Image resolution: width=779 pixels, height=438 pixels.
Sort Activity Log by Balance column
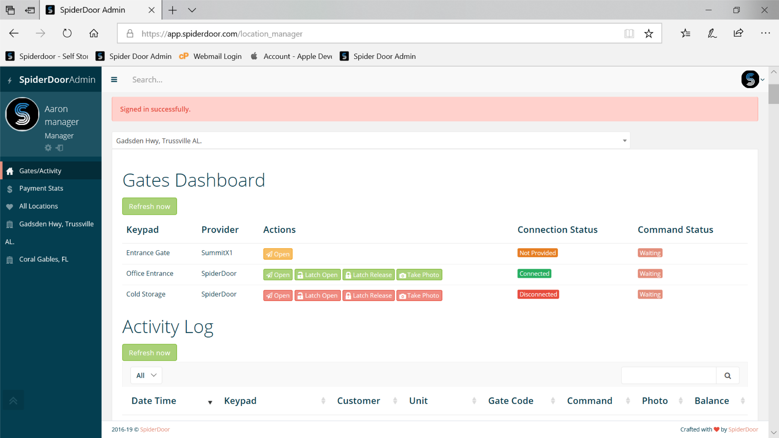720,401
